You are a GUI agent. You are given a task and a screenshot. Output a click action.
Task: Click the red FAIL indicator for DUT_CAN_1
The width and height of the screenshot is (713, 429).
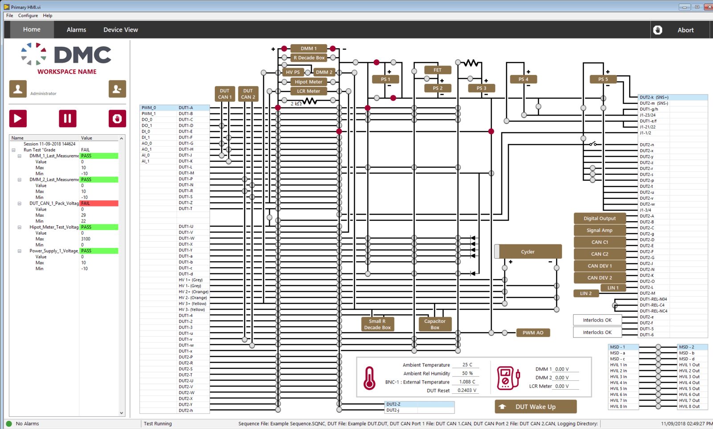tap(99, 203)
